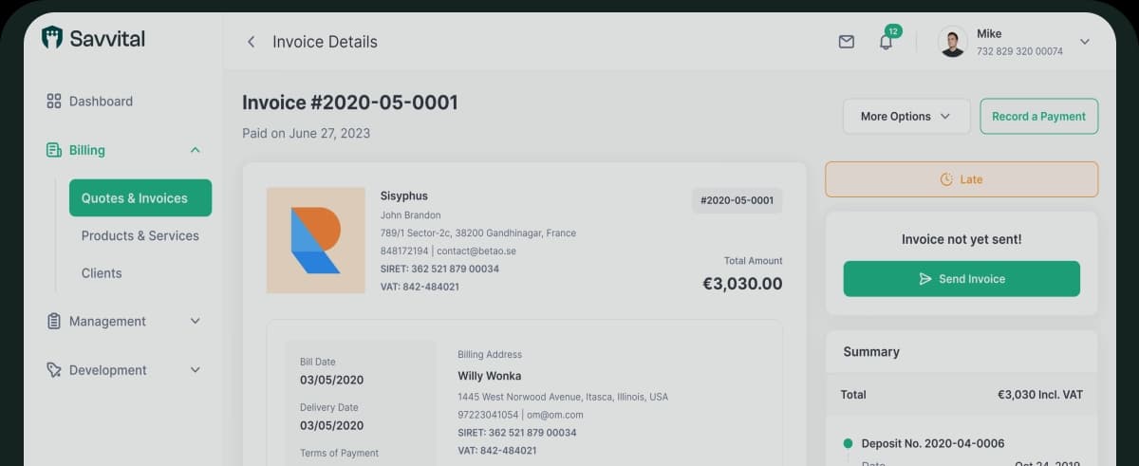Open the user account dropdown arrow
1139x466 pixels.
click(x=1085, y=42)
